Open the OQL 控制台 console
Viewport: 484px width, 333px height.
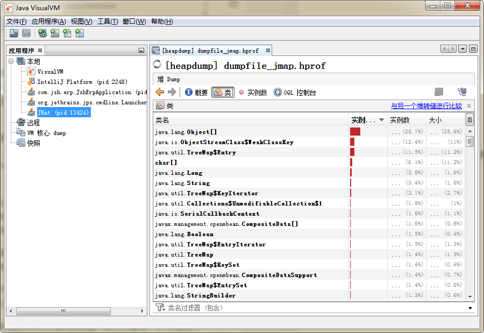pos(295,93)
